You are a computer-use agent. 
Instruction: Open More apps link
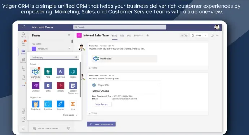[x=70, y=115]
